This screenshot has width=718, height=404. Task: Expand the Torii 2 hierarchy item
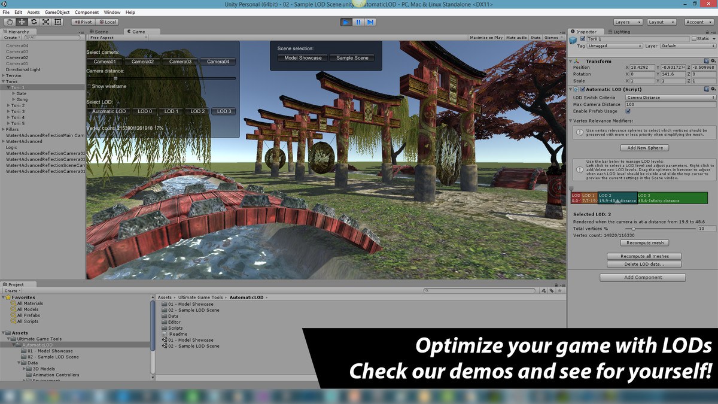point(8,105)
